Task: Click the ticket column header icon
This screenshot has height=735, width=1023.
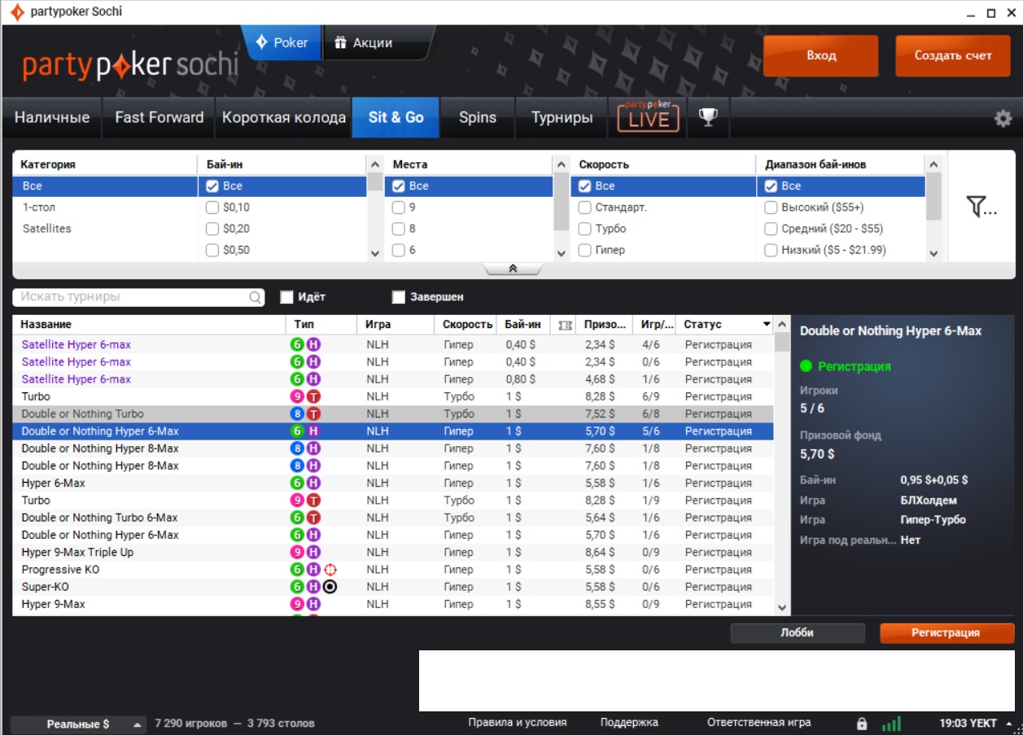Action: [x=566, y=325]
